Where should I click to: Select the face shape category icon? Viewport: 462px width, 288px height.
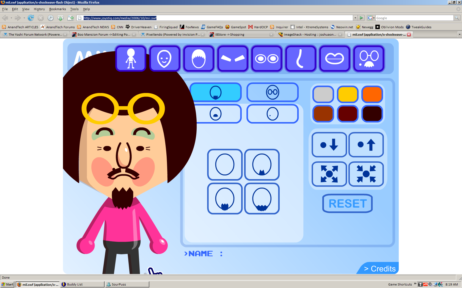tap(164, 58)
